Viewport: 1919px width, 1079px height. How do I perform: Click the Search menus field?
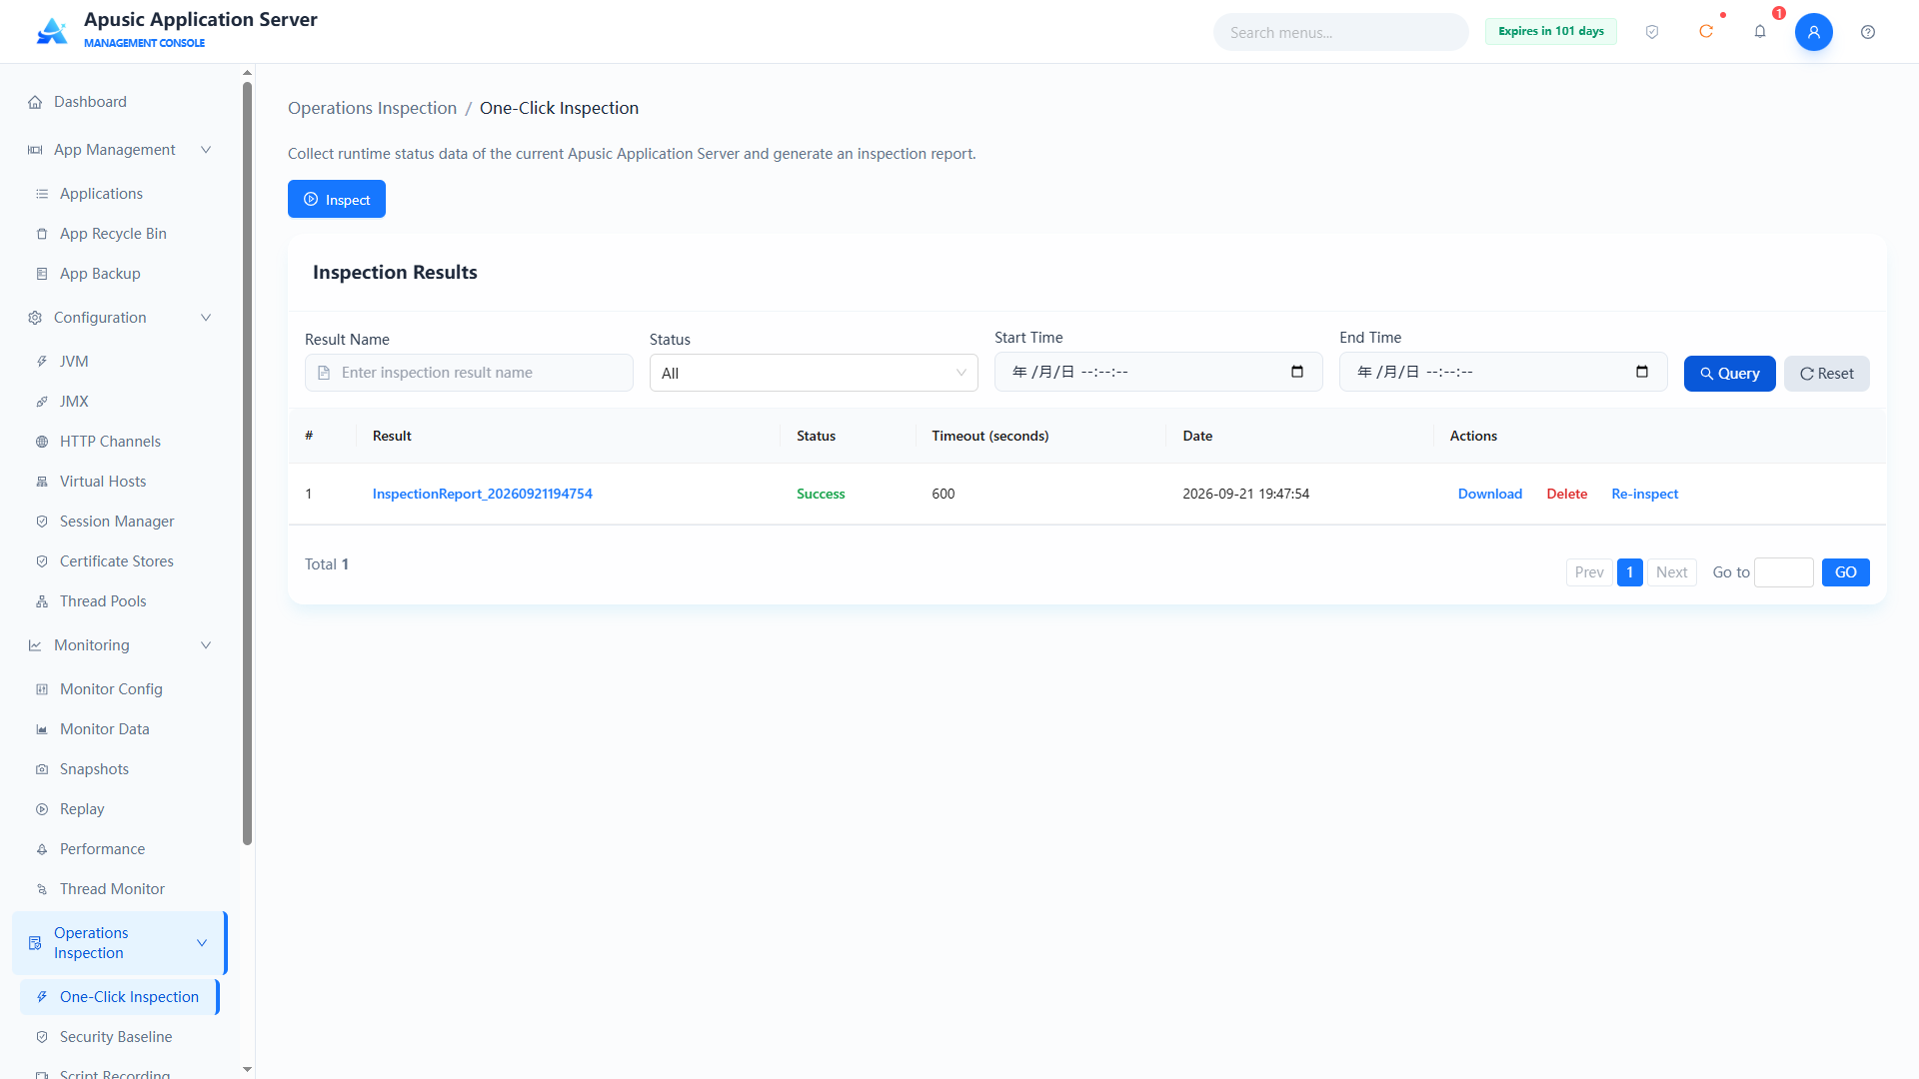(1340, 32)
